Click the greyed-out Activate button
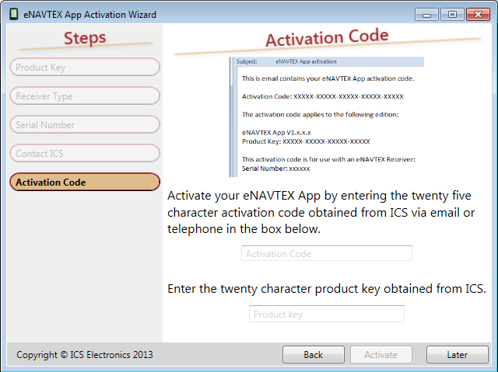Image resolution: width=498 pixels, height=372 pixels. [381, 354]
